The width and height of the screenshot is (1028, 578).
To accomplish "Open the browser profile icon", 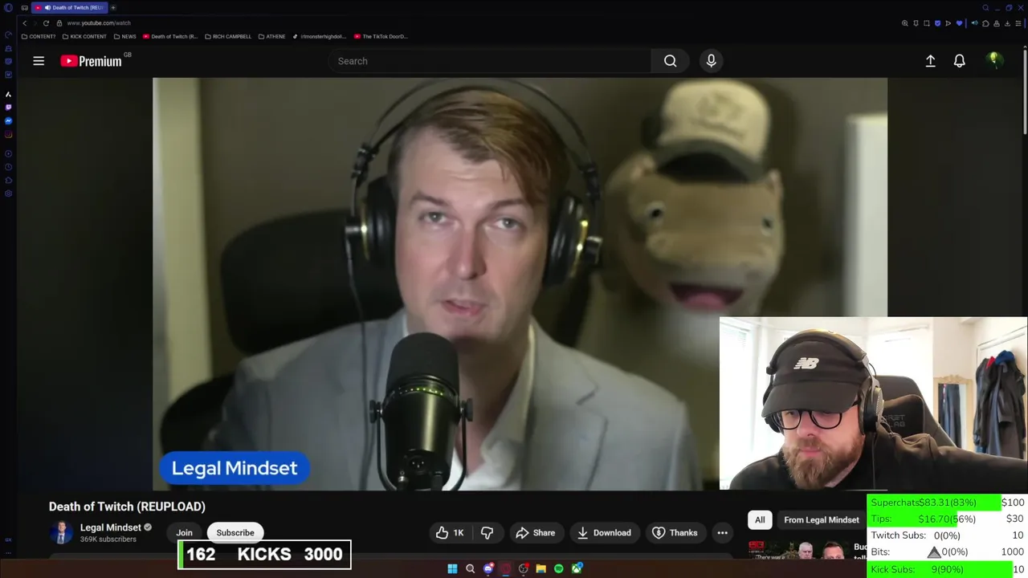I will point(997,23).
